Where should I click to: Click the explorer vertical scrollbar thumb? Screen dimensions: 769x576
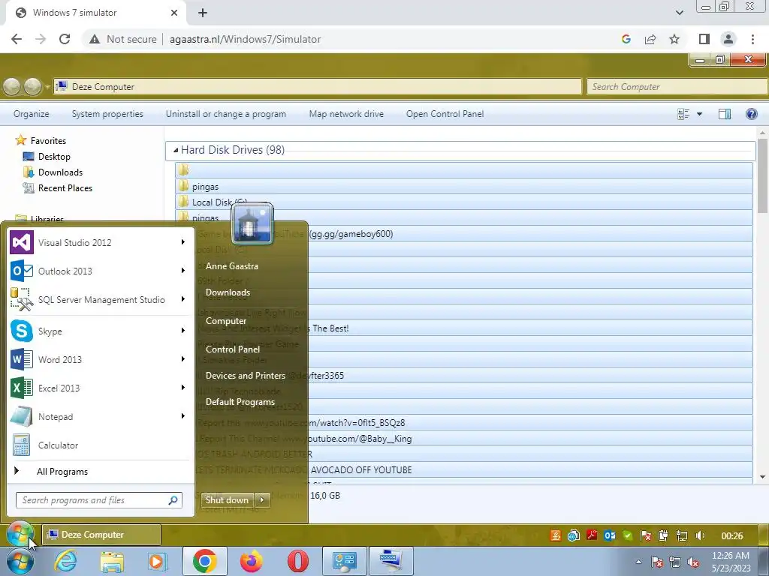click(x=762, y=175)
